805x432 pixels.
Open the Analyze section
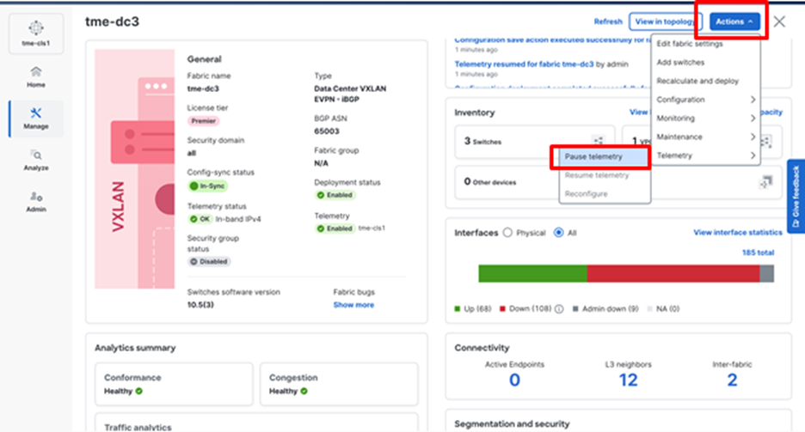tap(36, 160)
